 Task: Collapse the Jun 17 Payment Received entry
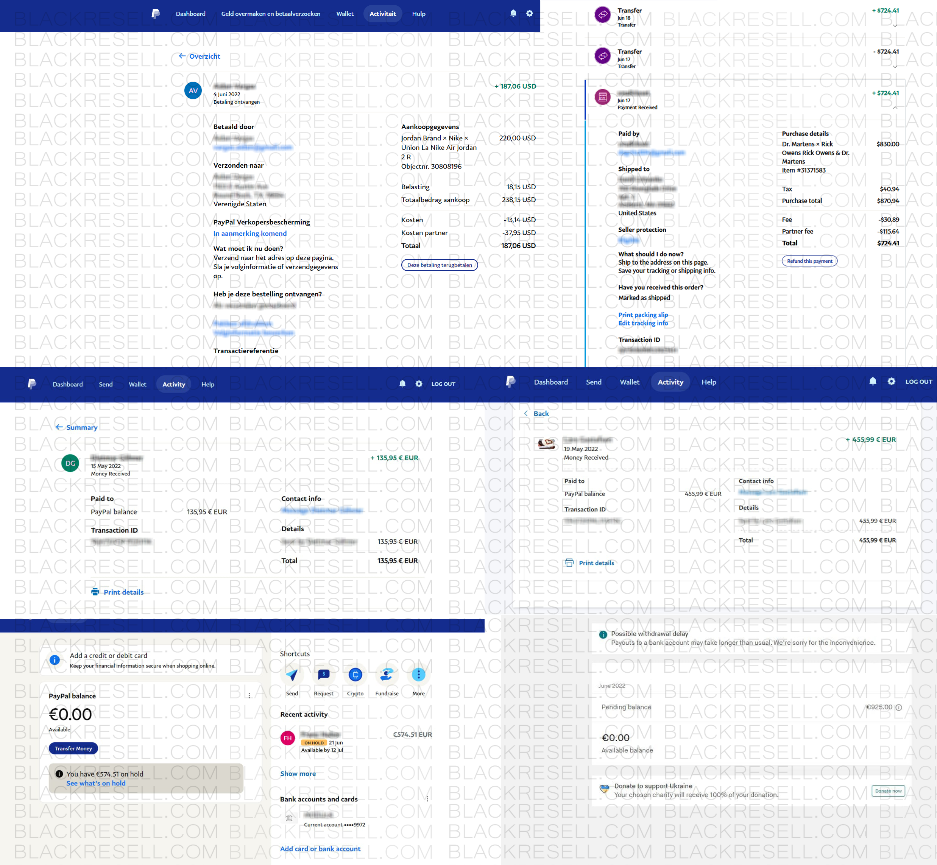click(895, 108)
